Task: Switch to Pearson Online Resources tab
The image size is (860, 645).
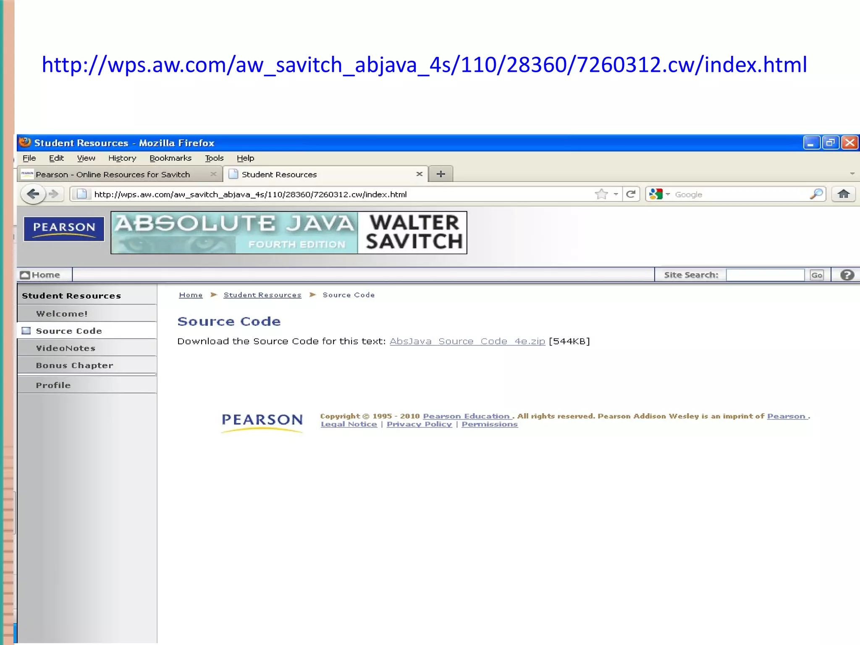Action: point(113,174)
